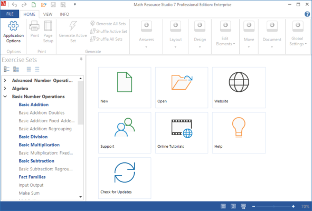Open the FILE menu tab
Image resolution: width=312 pixels, height=211 pixels.
10,14
